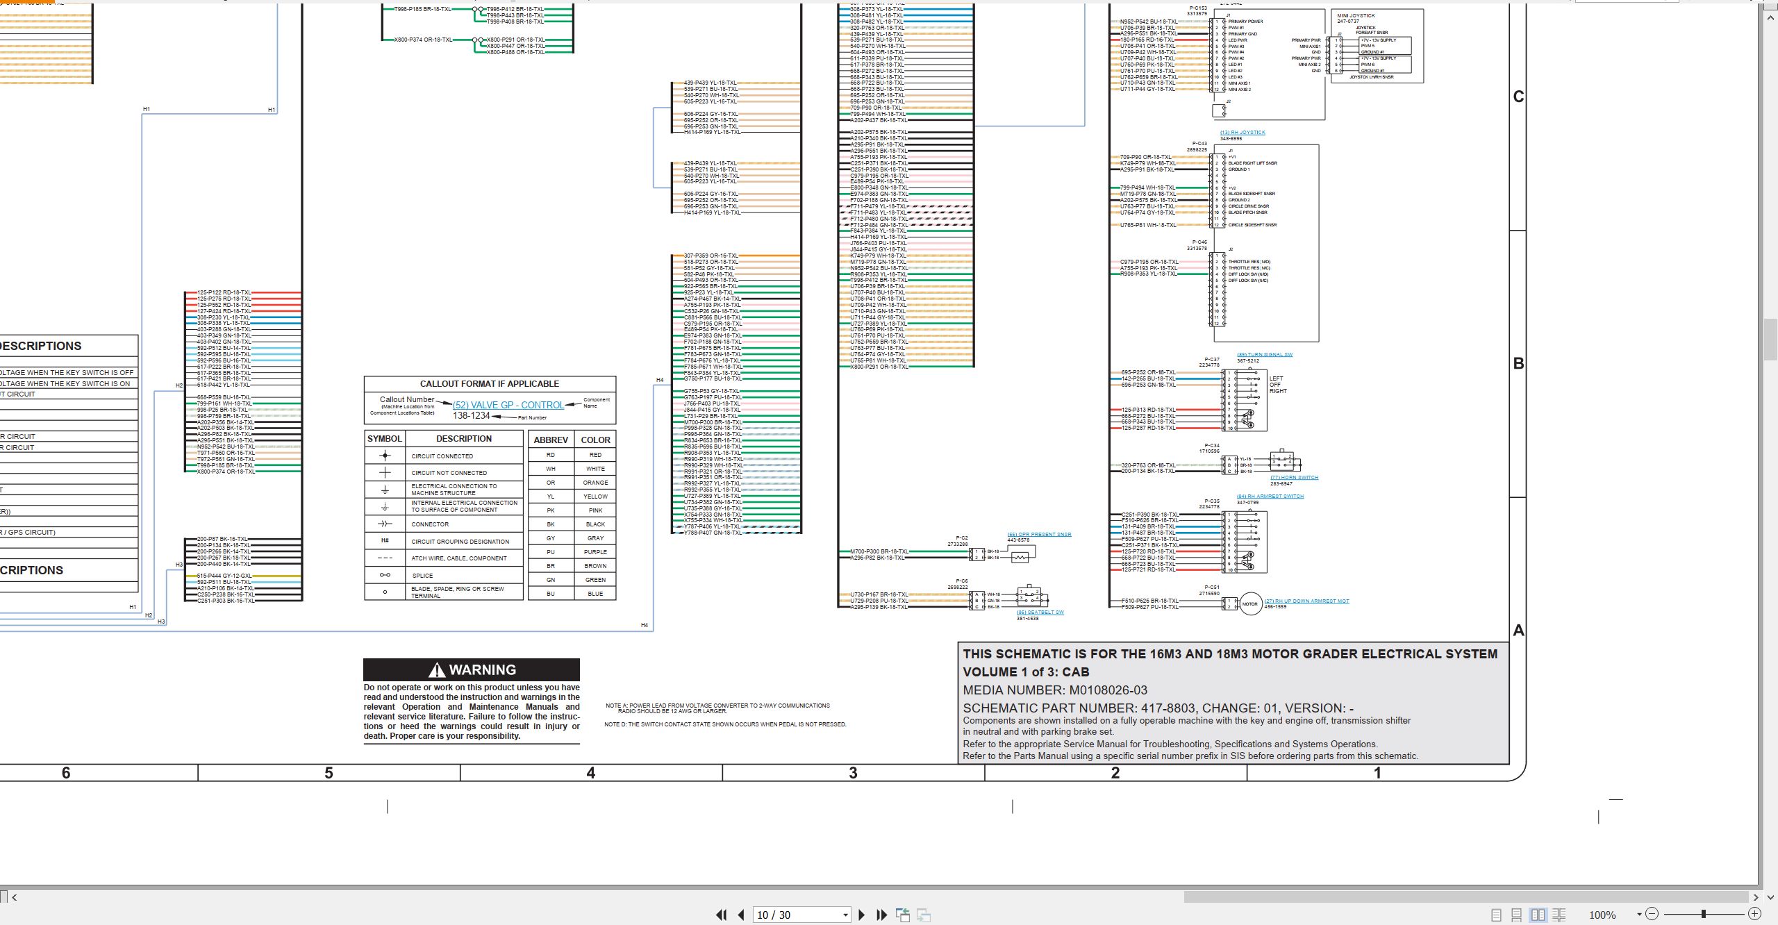Image resolution: width=1778 pixels, height=925 pixels.
Task: Open the (69) TURN SIGNAL SW link
Action: (1265, 354)
